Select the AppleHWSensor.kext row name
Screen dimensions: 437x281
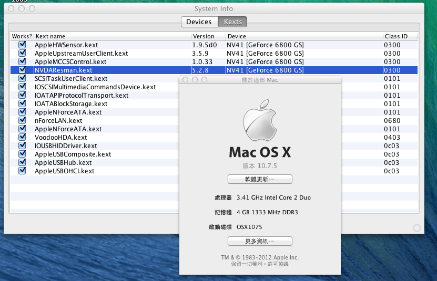[66, 45]
